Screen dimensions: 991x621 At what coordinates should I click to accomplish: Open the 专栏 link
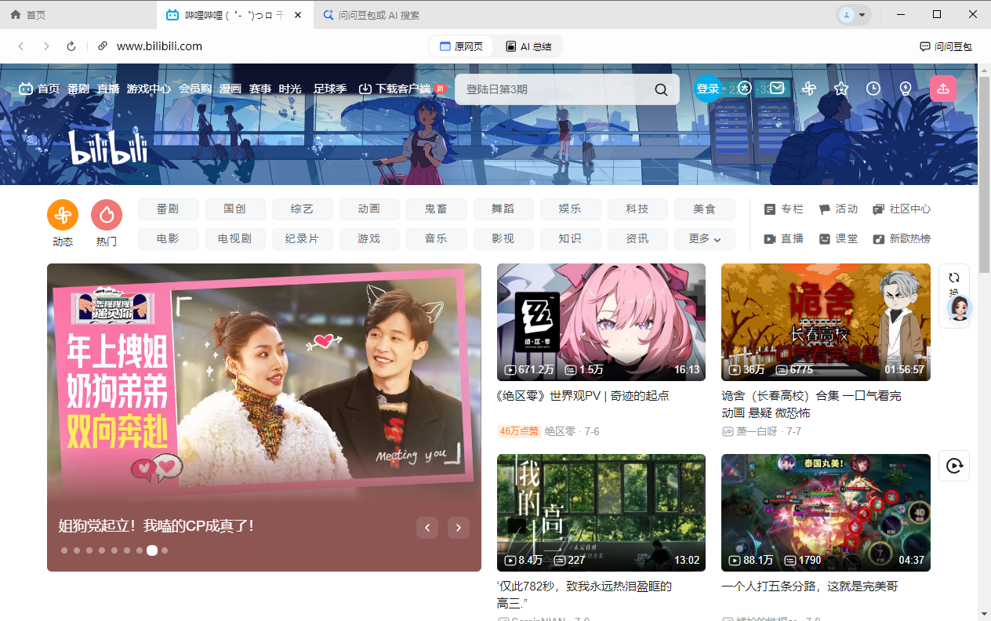(x=784, y=209)
